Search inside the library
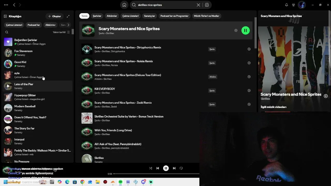The height and width of the screenshot is (186, 331). point(7,32)
